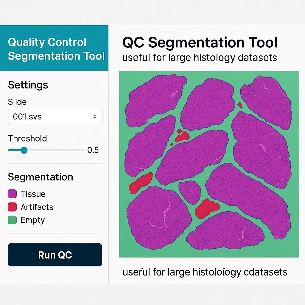This screenshot has height=305, width=305.
Task: Click the Run QC button
Action: point(55,255)
